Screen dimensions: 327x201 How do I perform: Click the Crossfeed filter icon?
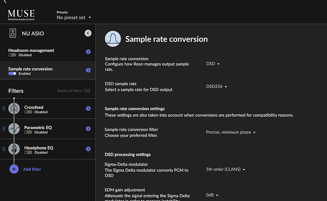(14, 109)
